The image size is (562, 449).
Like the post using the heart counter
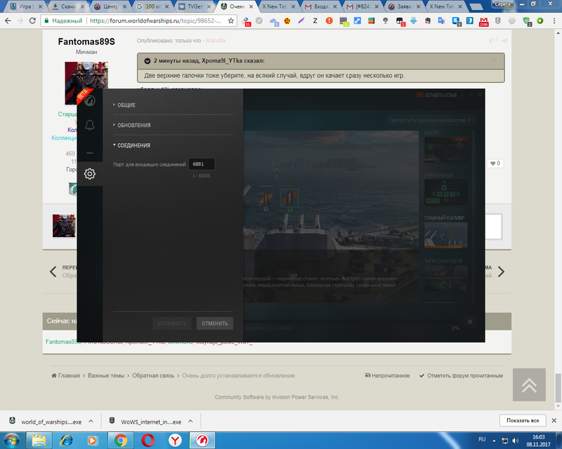coord(495,163)
